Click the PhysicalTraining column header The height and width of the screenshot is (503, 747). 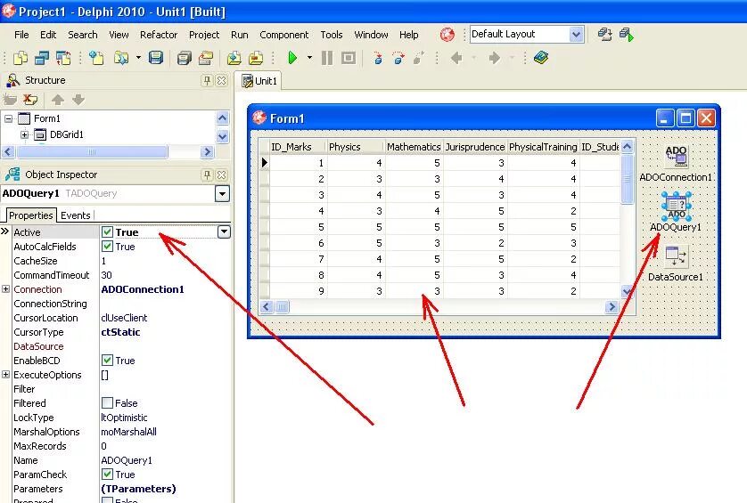543,147
